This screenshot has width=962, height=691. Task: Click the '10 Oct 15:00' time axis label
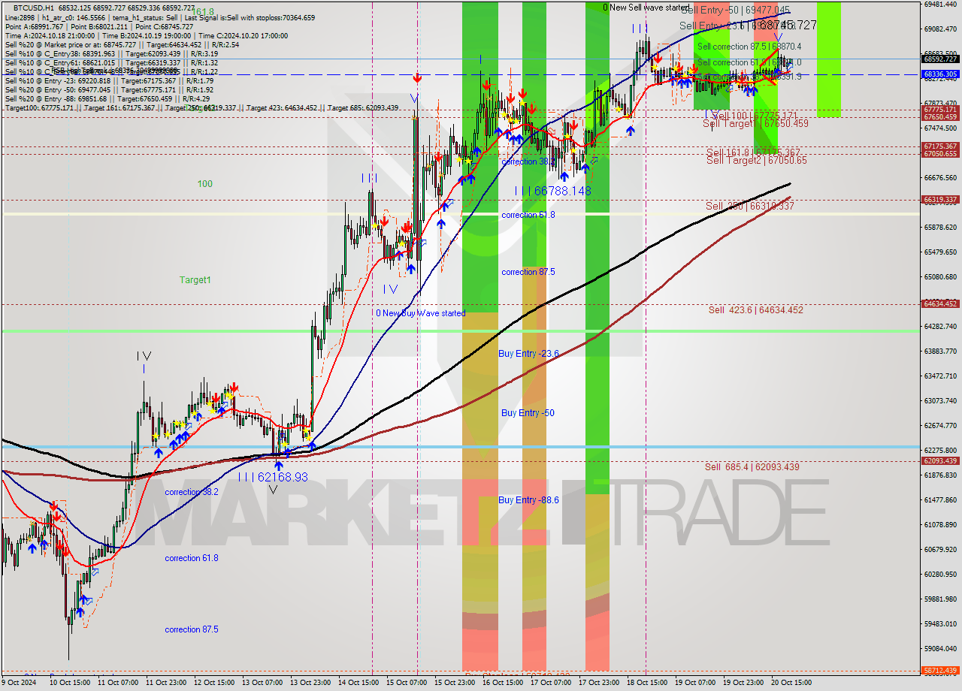[x=68, y=682]
